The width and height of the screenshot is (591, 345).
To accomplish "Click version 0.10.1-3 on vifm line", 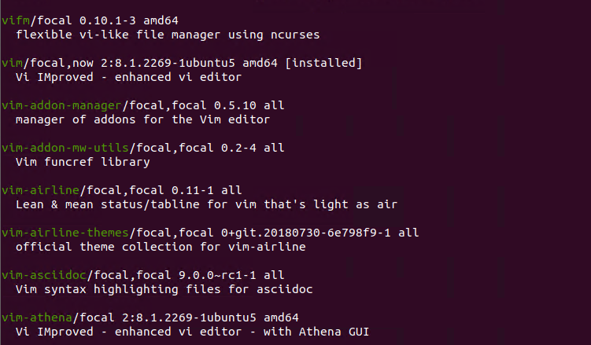I will click(108, 20).
